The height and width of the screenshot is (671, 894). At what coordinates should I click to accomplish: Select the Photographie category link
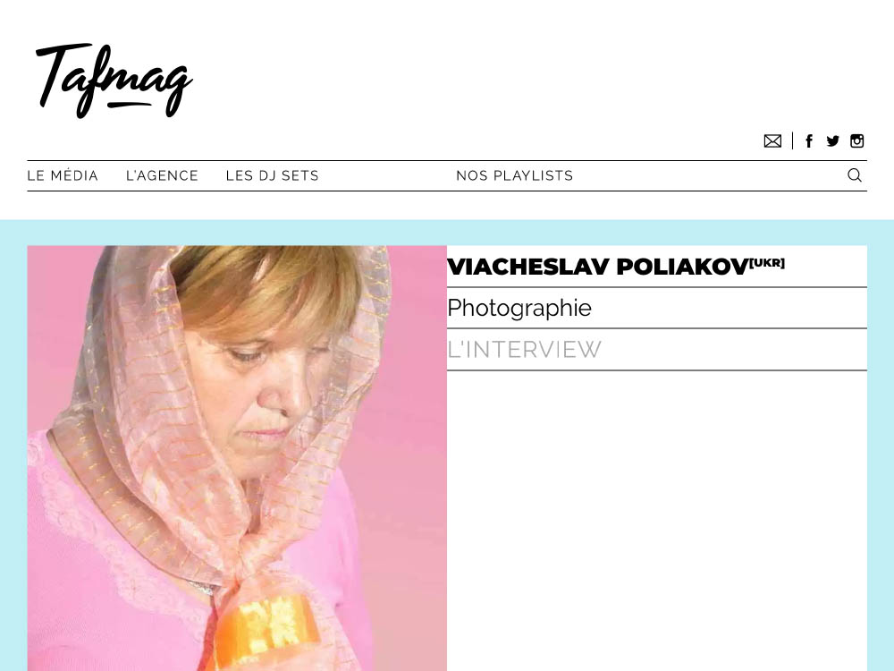pos(519,308)
